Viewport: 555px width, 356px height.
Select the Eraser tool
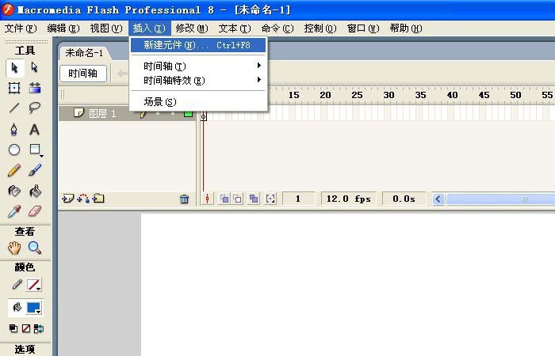pos(35,211)
